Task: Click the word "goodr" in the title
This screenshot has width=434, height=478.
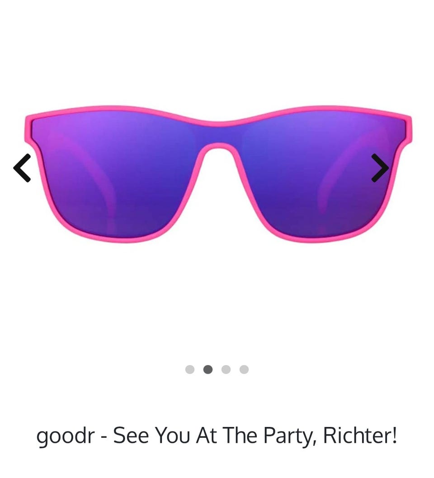Action: pyautogui.click(x=65, y=436)
